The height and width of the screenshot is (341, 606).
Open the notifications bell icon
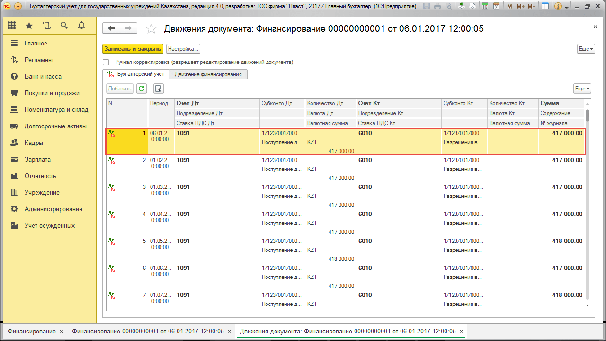click(81, 26)
